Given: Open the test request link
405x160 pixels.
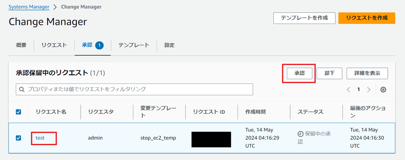Looking at the screenshot, I should 40,138.
